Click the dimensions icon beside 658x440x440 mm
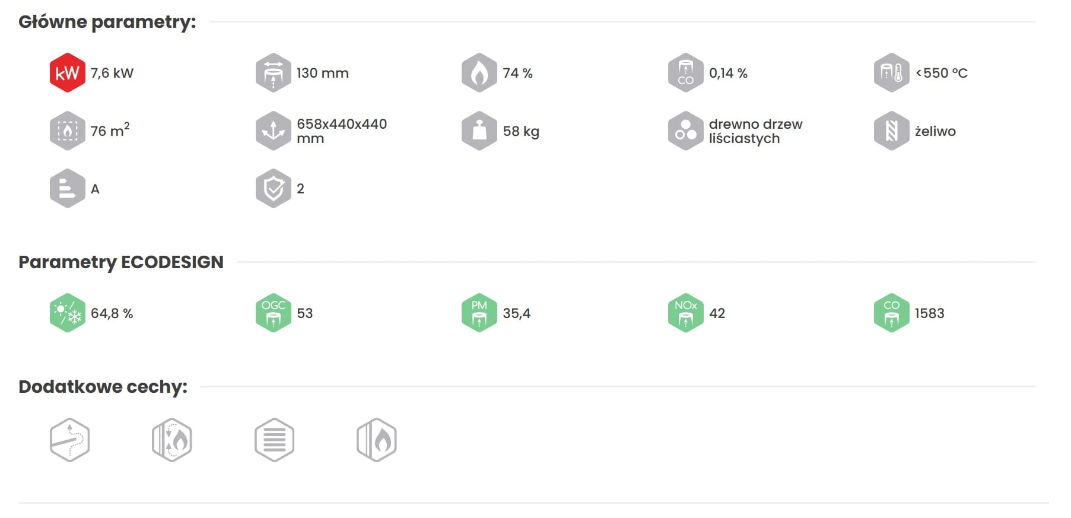 (273, 131)
